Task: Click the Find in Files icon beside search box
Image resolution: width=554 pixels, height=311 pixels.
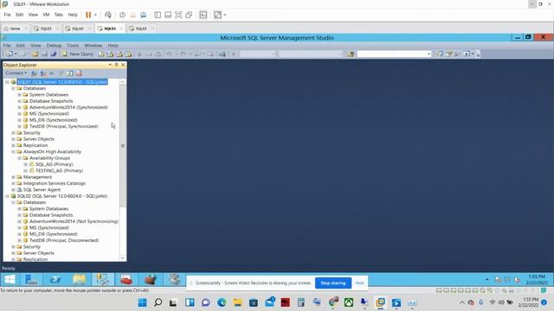Action: pos(351,54)
